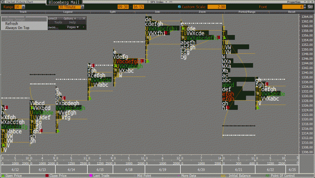Open the Tools menu in small window
This screenshot has width=315, height=178.
(58, 22)
